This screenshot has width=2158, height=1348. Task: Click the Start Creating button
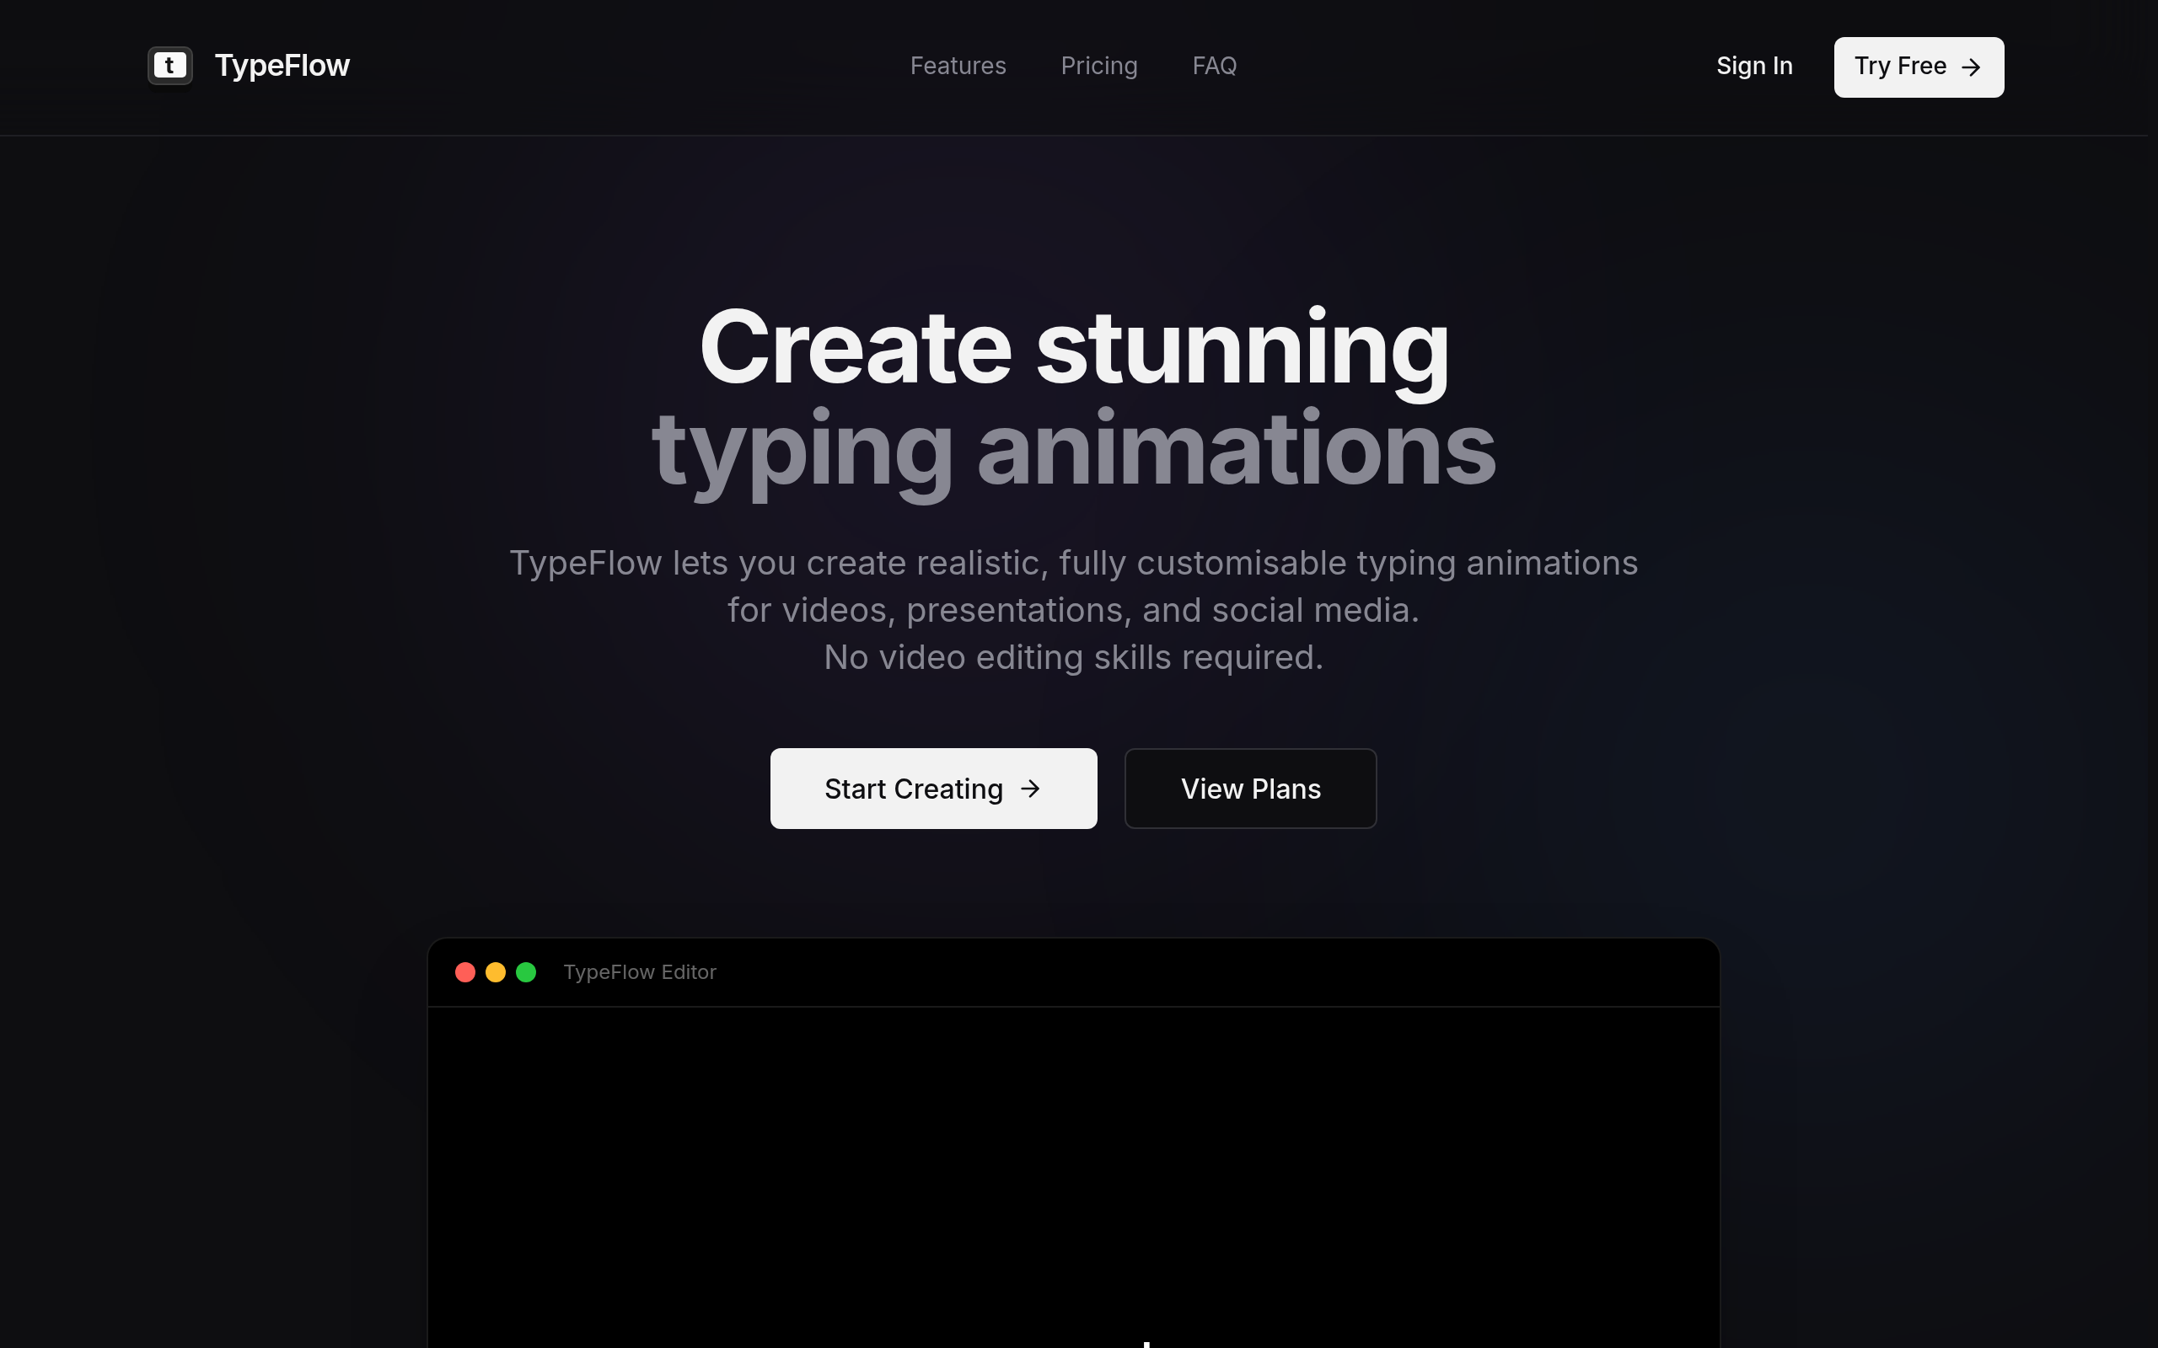tap(933, 788)
